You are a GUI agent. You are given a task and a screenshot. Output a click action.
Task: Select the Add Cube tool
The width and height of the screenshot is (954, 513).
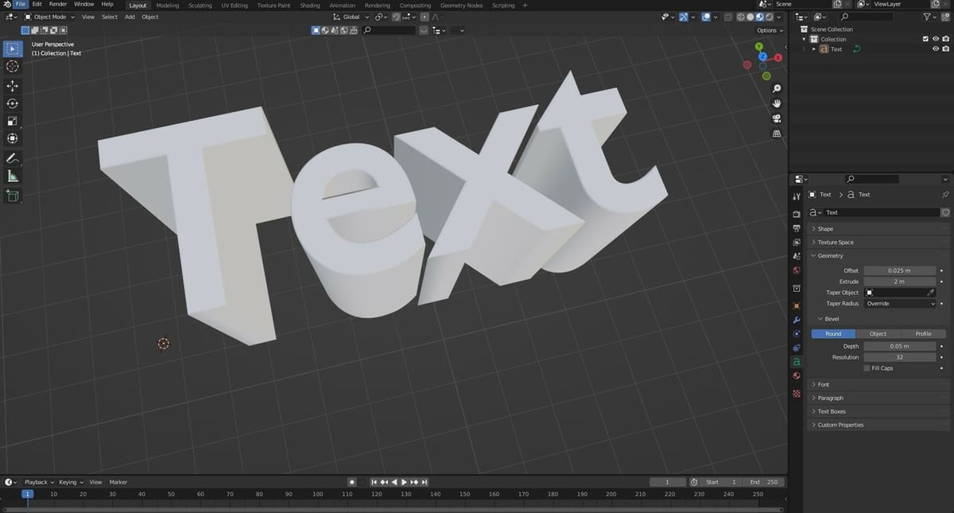click(13, 196)
